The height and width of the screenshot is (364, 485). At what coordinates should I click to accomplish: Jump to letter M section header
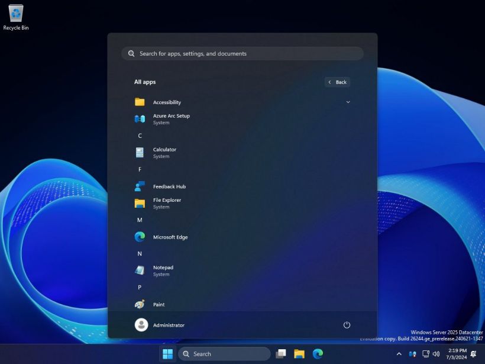pyautogui.click(x=140, y=220)
